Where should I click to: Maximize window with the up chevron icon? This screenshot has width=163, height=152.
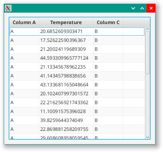142,8
